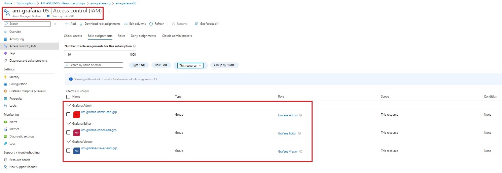Open the Group by : Role filter
The width and height of the screenshot is (502, 173).
click(x=224, y=65)
